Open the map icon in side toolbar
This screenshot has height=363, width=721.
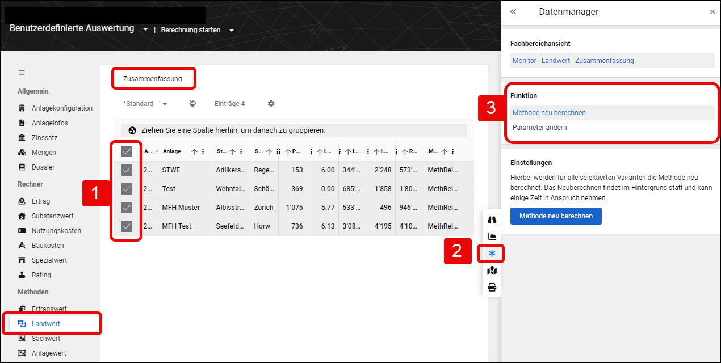pyautogui.click(x=492, y=271)
